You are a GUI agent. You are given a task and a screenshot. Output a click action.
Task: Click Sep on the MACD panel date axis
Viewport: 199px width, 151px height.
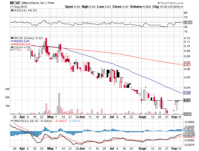click(174, 148)
